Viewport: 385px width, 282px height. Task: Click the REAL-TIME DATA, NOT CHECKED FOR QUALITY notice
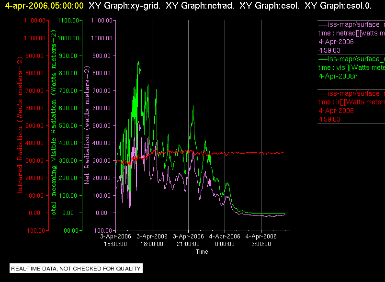[x=76, y=269]
